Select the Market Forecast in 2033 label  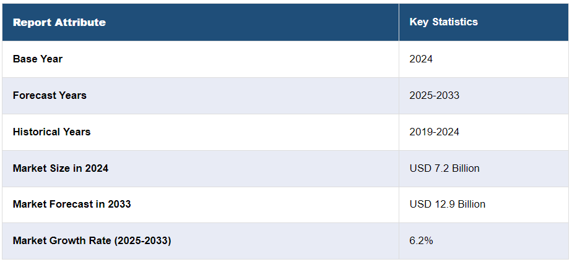72,204
